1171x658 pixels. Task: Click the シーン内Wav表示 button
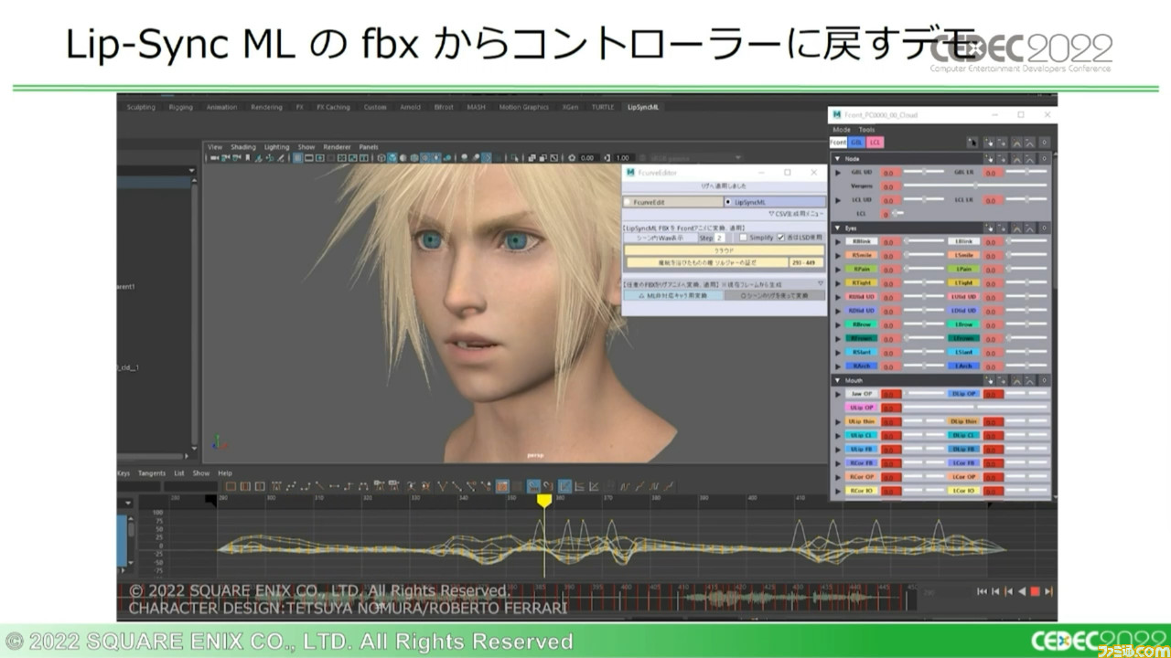coord(661,238)
